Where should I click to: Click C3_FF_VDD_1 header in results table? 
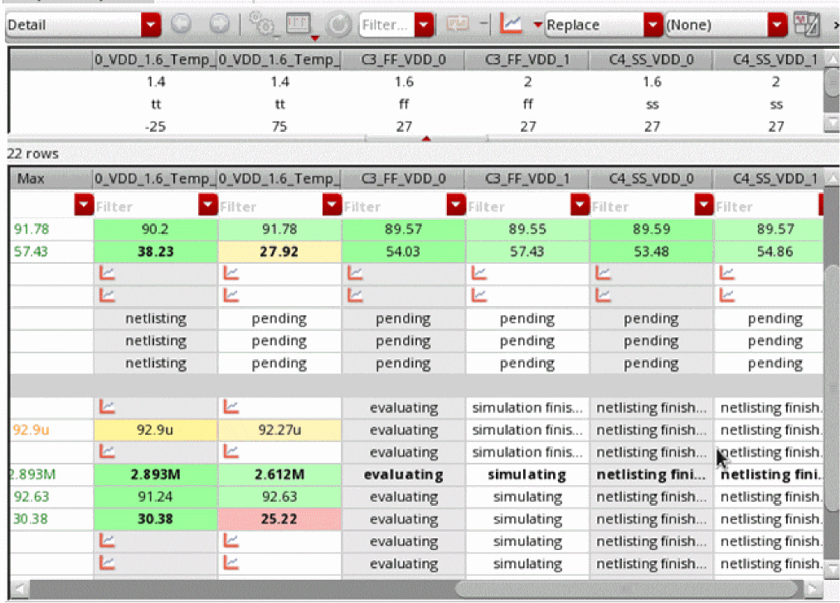pyautogui.click(x=527, y=178)
